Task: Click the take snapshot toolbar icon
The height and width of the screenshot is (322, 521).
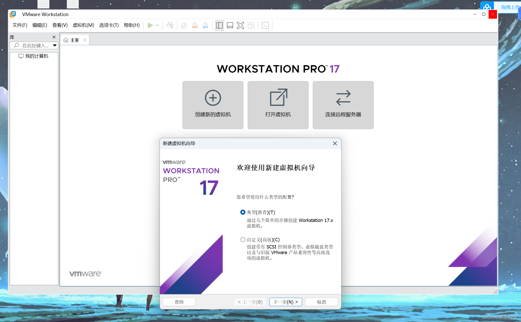Action: 184,25
